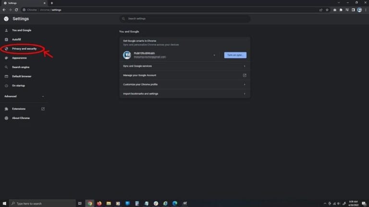Viewport: 369px width, 207px height.
Task: Expand the account dropdown arrow beside email
Action: 214,55
